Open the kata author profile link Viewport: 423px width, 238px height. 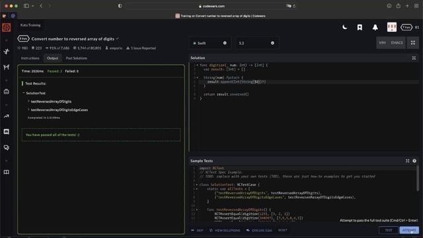[x=114, y=48]
